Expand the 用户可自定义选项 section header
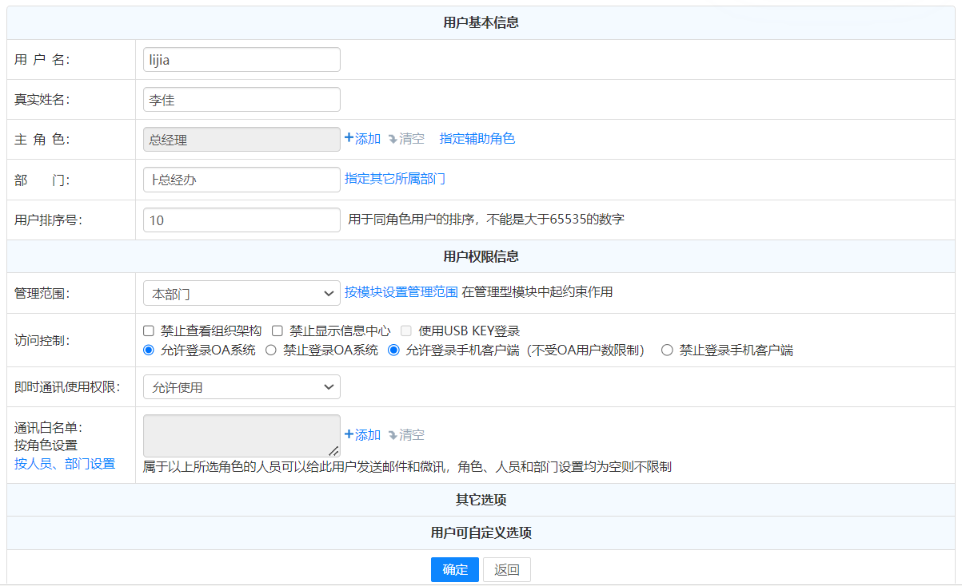The height and width of the screenshot is (586, 962). tap(481, 533)
